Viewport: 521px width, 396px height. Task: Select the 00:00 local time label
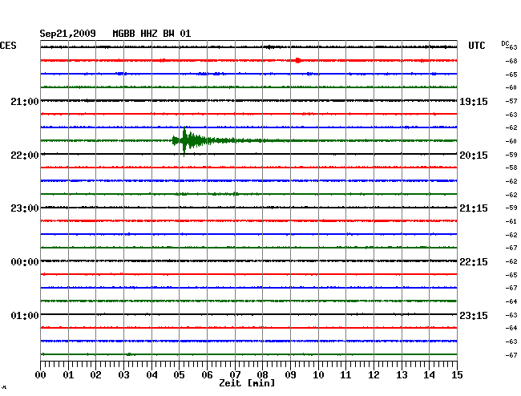(25, 262)
